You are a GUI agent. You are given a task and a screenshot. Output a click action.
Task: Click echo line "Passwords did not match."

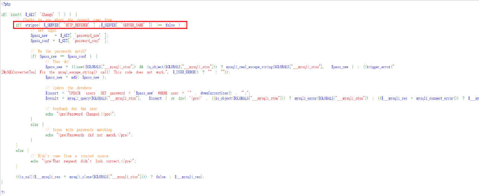pos(89,135)
